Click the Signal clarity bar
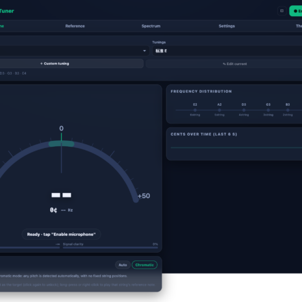 pyautogui.click(x=110, y=247)
